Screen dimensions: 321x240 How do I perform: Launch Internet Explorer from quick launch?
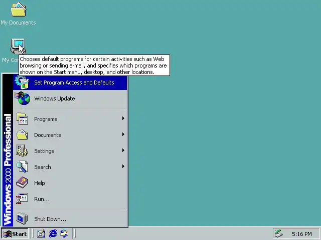[53, 233]
